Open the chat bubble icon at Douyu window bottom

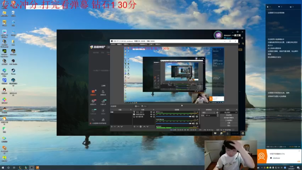tap(215, 133)
